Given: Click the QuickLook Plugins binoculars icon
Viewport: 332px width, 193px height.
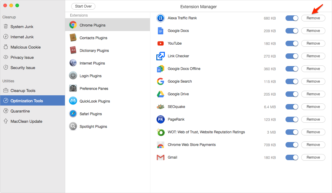Looking at the screenshot, I should 73,101.
